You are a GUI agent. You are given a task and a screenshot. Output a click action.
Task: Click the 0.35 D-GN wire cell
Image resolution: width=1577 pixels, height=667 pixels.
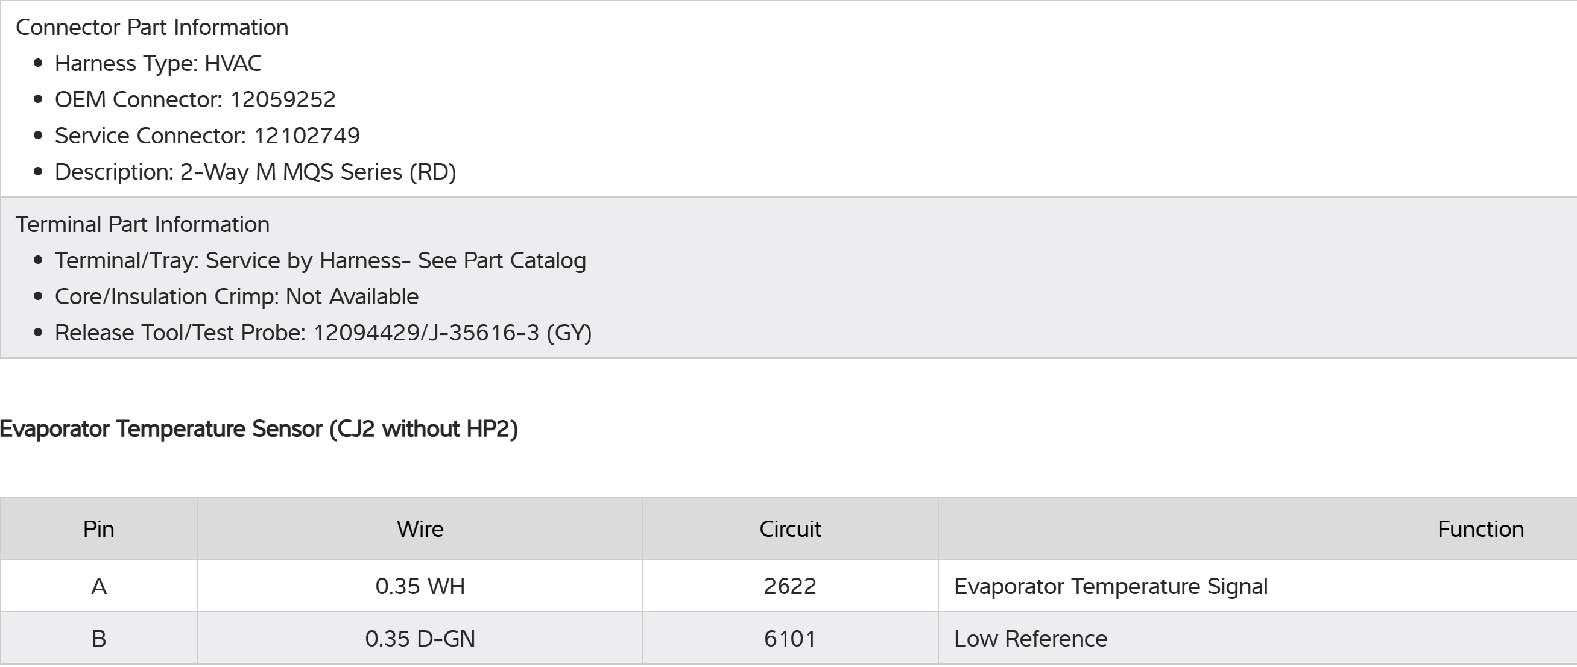coord(420,639)
